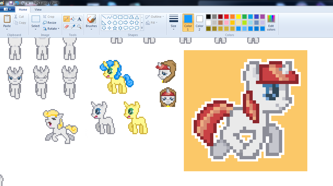Open the Paint application menu button
333x186 pixels.
(x=7, y=9)
